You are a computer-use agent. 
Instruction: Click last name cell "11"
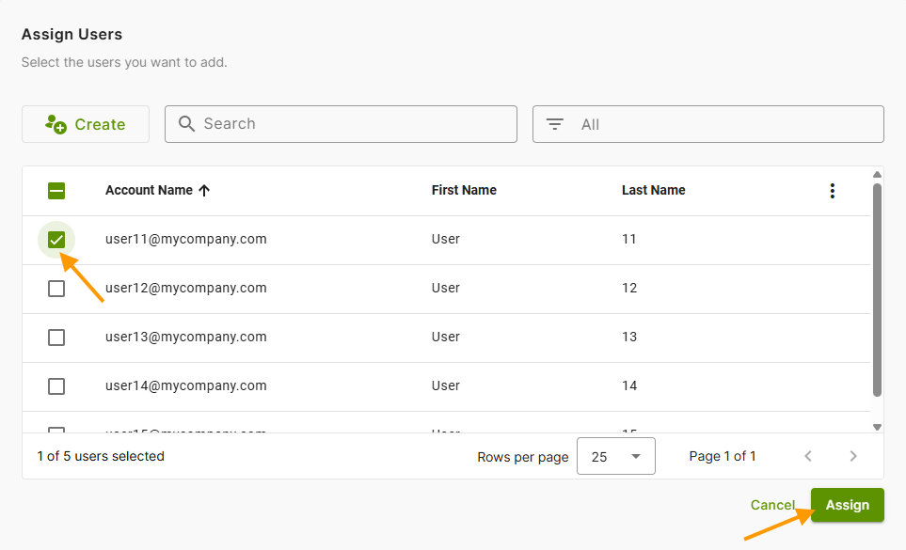pos(628,240)
